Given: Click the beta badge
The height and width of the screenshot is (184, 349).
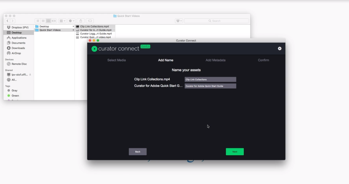Looking at the screenshot, I should (x=145, y=46).
